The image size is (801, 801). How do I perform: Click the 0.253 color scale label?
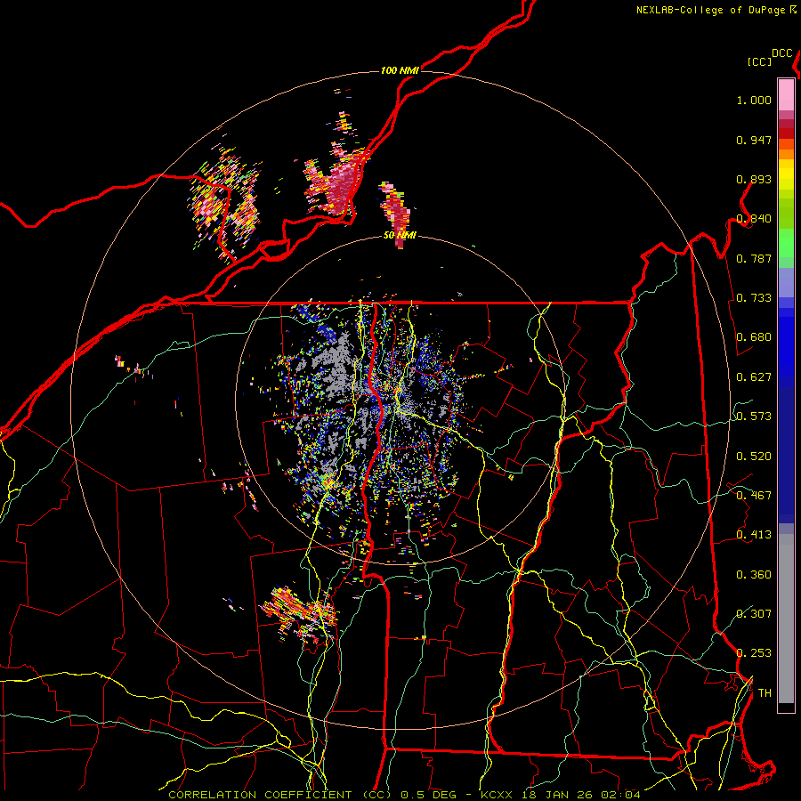click(x=754, y=653)
